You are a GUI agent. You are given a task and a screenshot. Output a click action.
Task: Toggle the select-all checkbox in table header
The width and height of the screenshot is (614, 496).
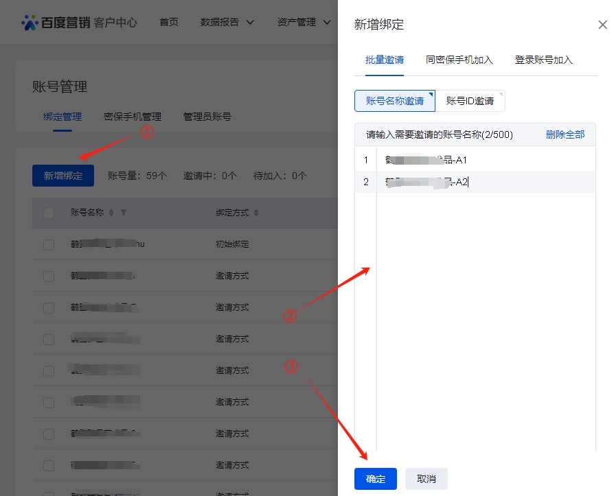tap(49, 213)
